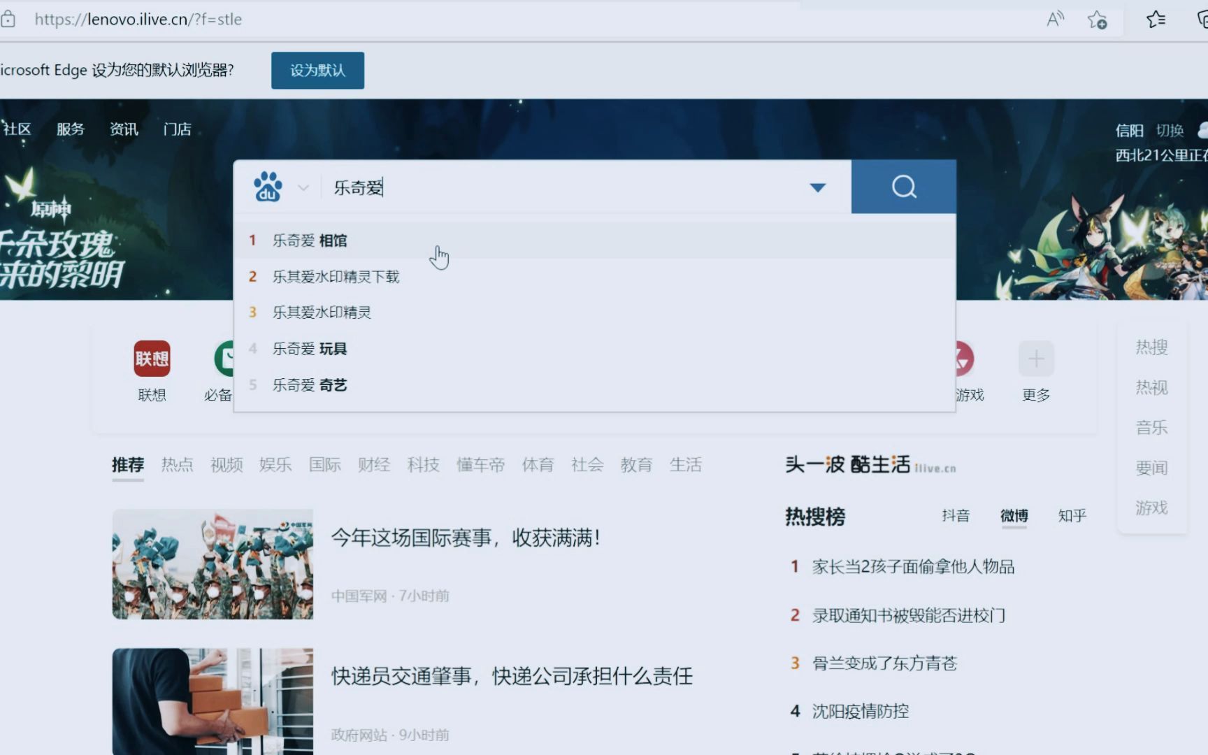Open the 社区 navigation link
Viewport: 1208px width, 755px height.
click(x=17, y=129)
